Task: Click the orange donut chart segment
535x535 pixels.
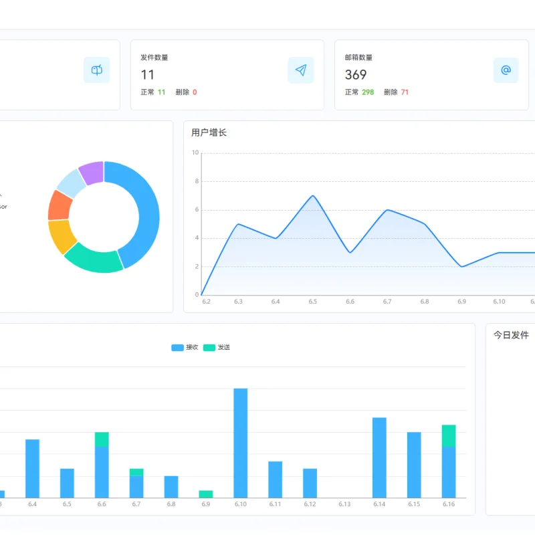Action: coord(60,206)
